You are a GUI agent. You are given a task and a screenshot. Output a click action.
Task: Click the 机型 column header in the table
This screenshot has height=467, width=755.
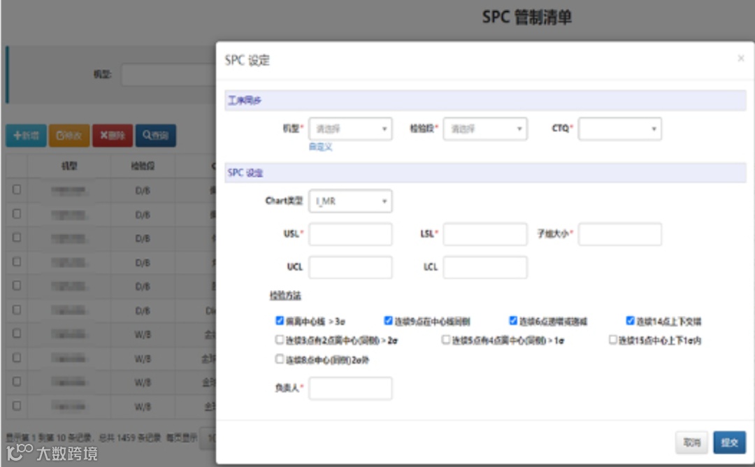click(69, 166)
